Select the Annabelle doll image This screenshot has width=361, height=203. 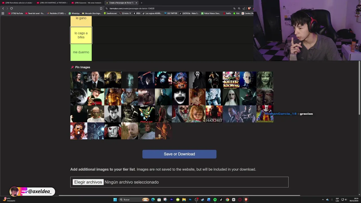coord(197,97)
